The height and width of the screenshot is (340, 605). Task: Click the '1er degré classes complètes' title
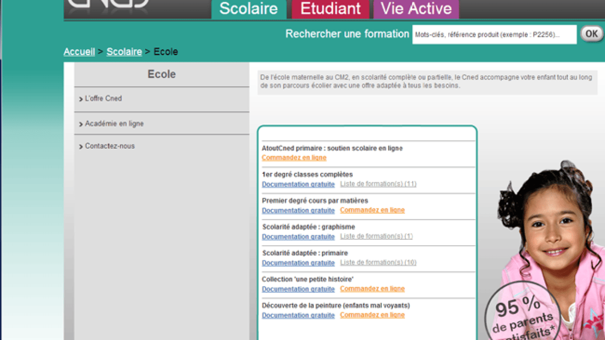click(307, 174)
